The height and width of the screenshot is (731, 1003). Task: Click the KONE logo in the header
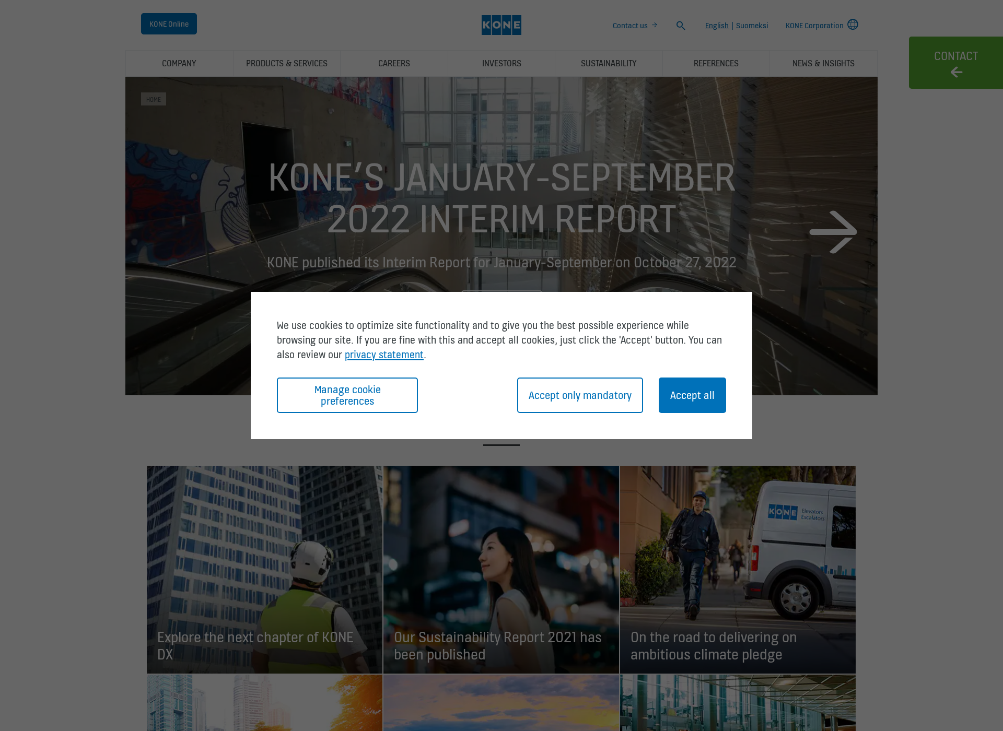501,25
